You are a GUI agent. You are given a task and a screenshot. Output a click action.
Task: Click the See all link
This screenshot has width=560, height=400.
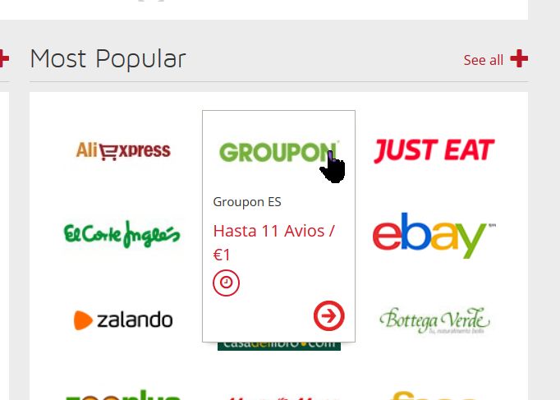(483, 60)
